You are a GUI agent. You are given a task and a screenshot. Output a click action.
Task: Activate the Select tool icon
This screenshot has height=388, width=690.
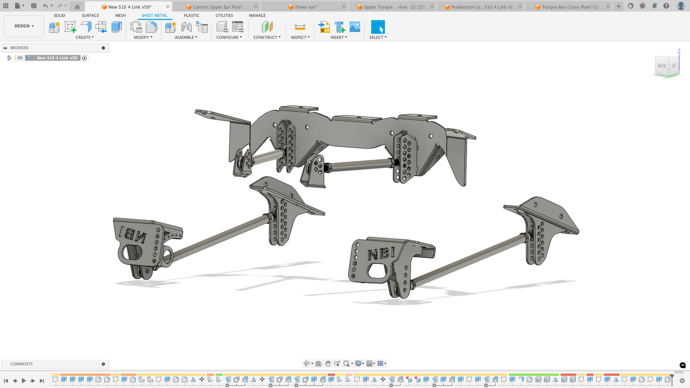[378, 27]
